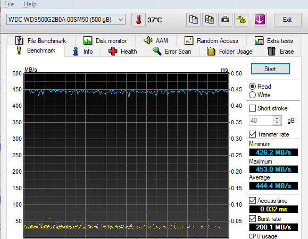This screenshot has width=308, height=239.
Task: Switch to the Health tab
Action: 123,52
